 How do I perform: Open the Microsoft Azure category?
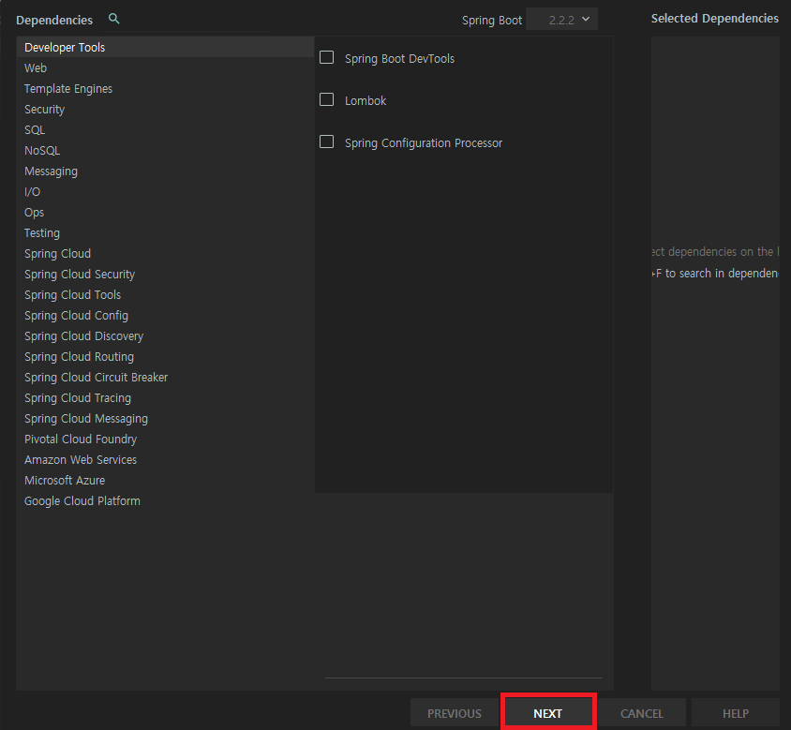[166, 481]
